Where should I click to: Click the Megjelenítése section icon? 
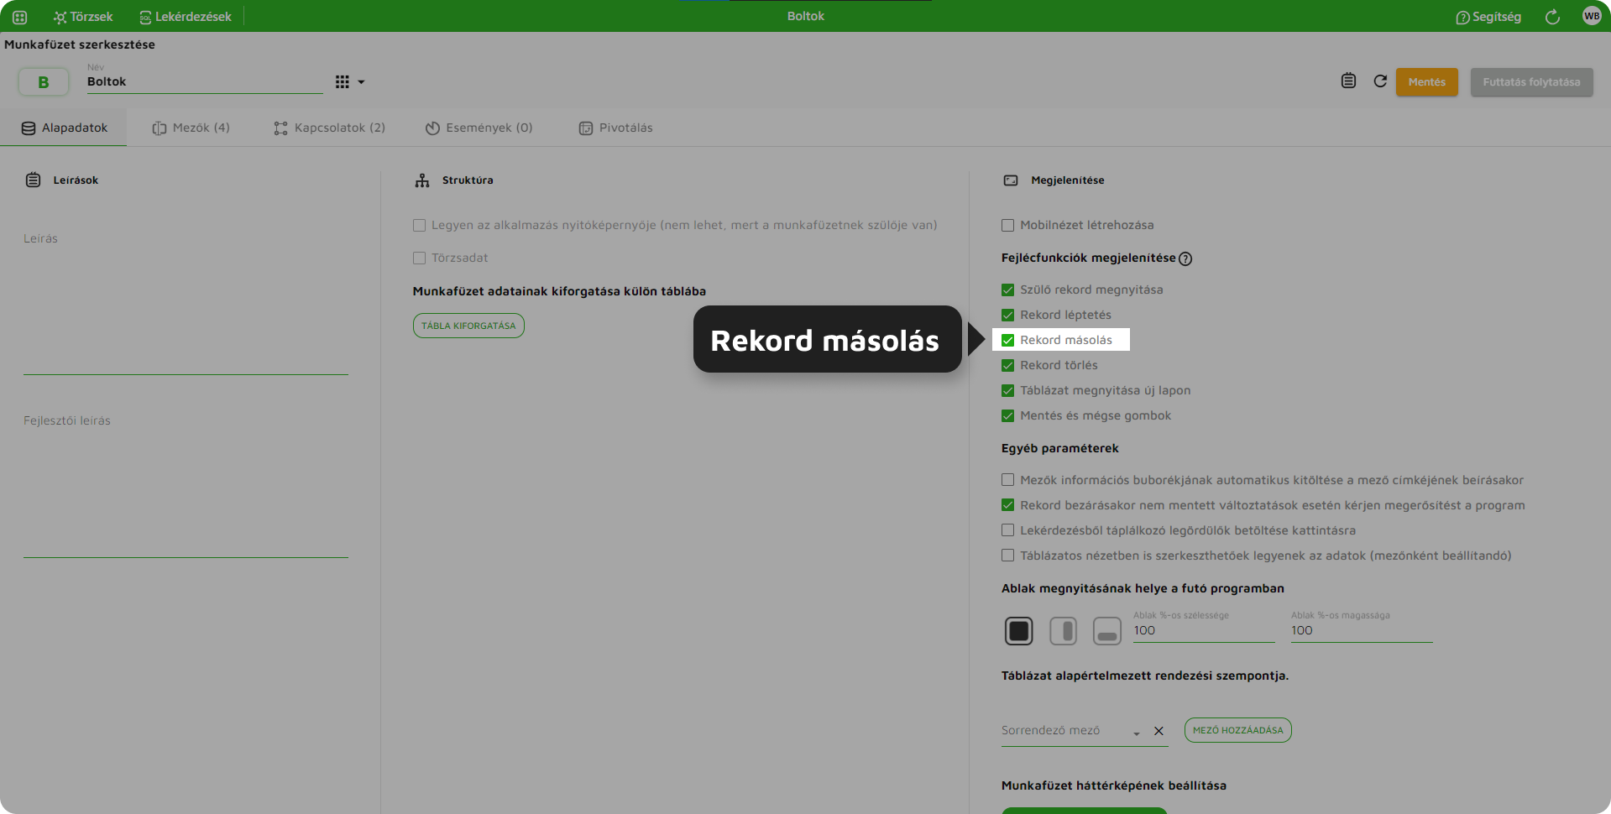click(x=1011, y=180)
